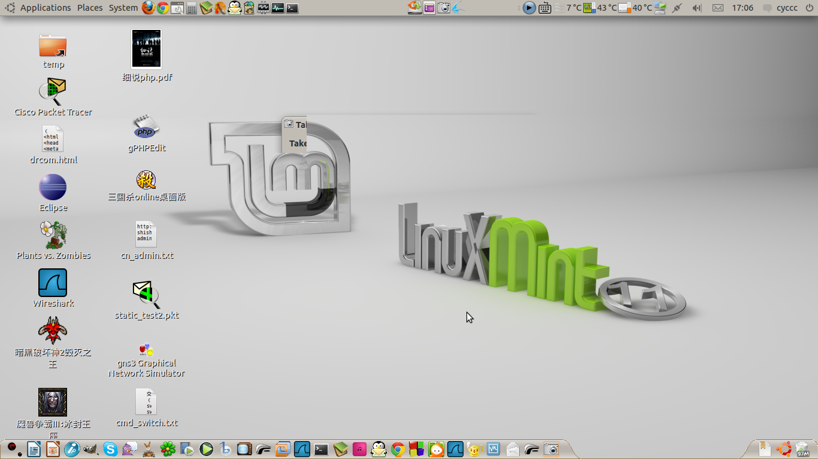Click the 40 °C sensor reading
818x459 pixels.
635,8
